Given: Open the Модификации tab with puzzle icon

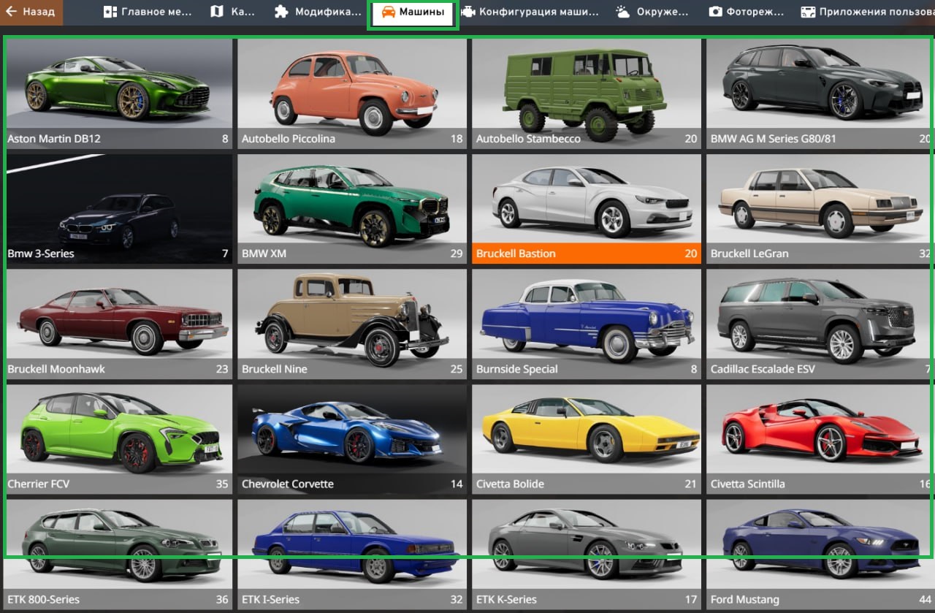Looking at the screenshot, I should (x=317, y=12).
